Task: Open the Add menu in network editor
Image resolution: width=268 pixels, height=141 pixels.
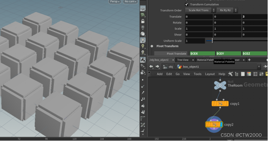Action: coord(160,74)
